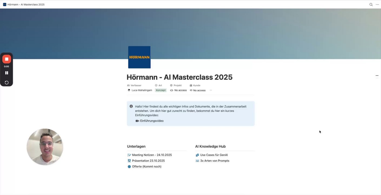Image resolution: width=381 pixels, height=195 pixels.
Task: Click the minimap dash on the right side
Action: pyautogui.click(x=377, y=76)
